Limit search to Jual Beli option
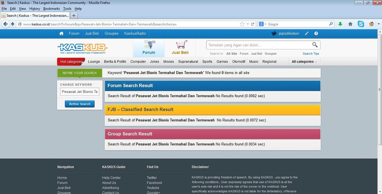Image resolution: width=382 pixels, height=194 pixels. tap(257, 54)
